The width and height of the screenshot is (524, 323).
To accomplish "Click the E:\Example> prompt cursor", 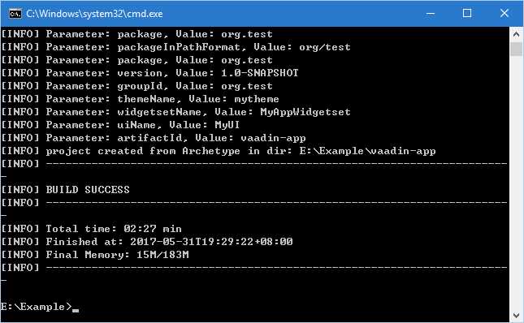I will point(76,310).
